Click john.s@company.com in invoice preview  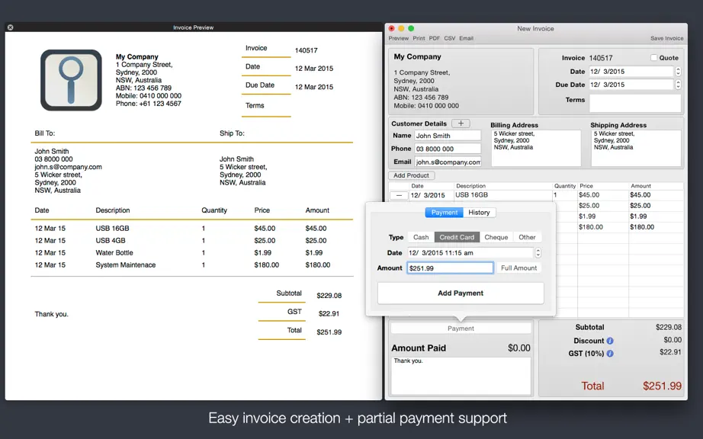[x=68, y=167]
